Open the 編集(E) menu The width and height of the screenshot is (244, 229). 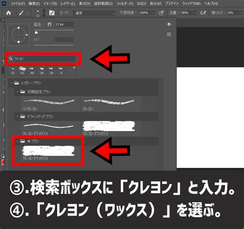34,4
